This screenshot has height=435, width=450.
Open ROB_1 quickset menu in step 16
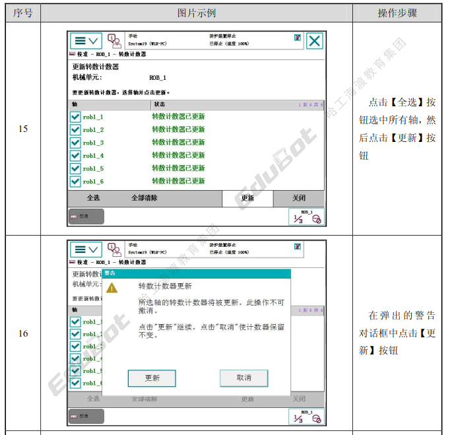pyautogui.click(x=307, y=417)
